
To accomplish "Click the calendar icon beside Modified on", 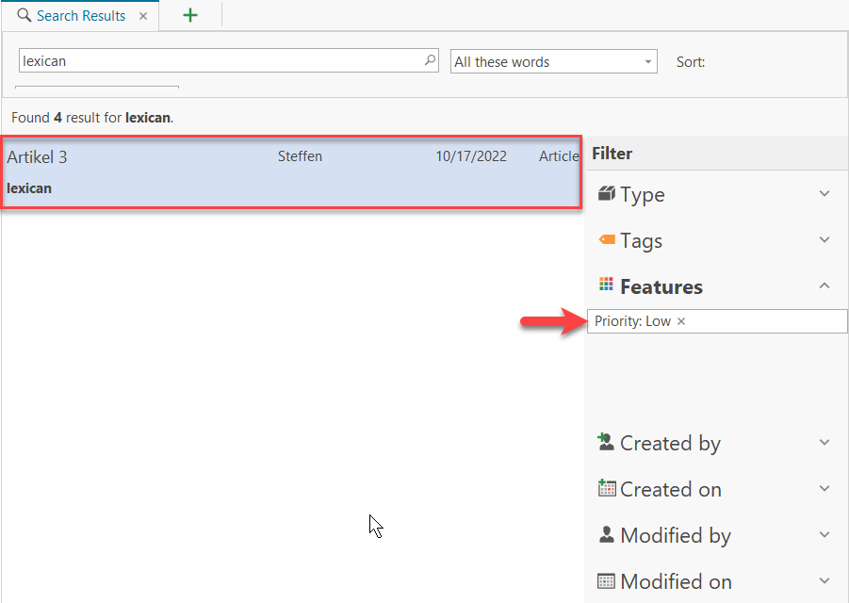I will tap(607, 580).
